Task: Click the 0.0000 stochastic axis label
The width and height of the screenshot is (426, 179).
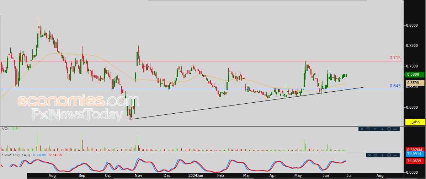Action: (x=412, y=172)
